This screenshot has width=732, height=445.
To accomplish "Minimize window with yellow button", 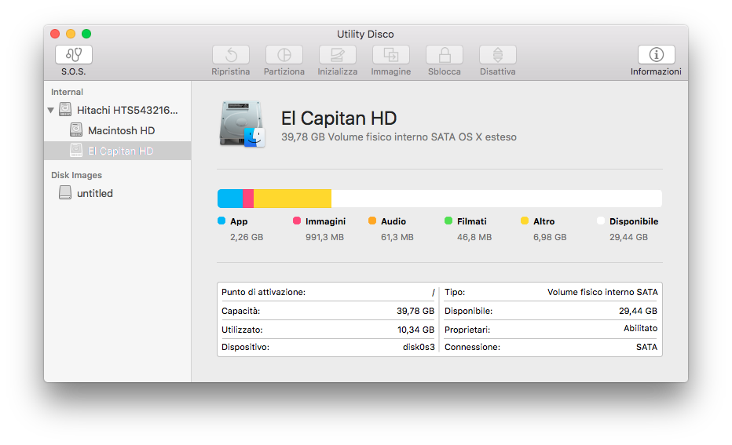I will click(71, 34).
